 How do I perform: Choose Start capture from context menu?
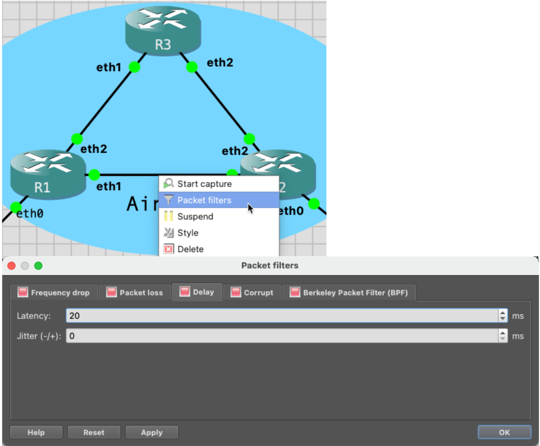(x=204, y=184)
